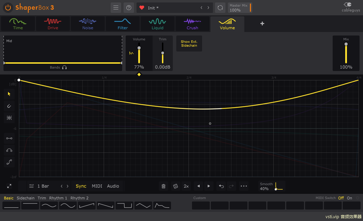363x221 pixels.
Task: Click the curve start node at 0 dB
Action: 19,80
